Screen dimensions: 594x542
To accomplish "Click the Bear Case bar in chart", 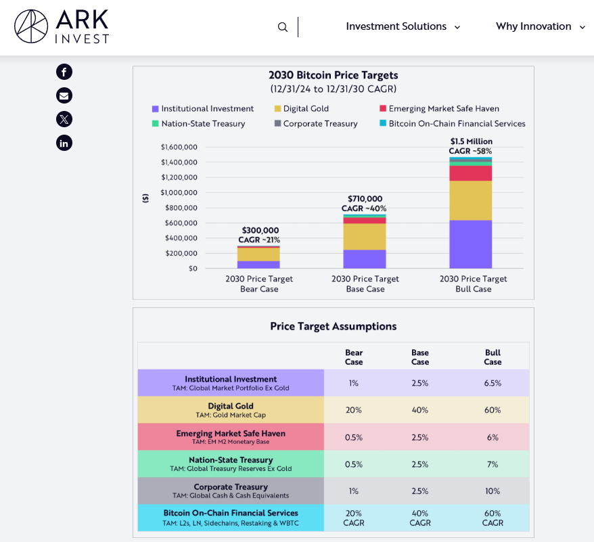I will [258, 257].
